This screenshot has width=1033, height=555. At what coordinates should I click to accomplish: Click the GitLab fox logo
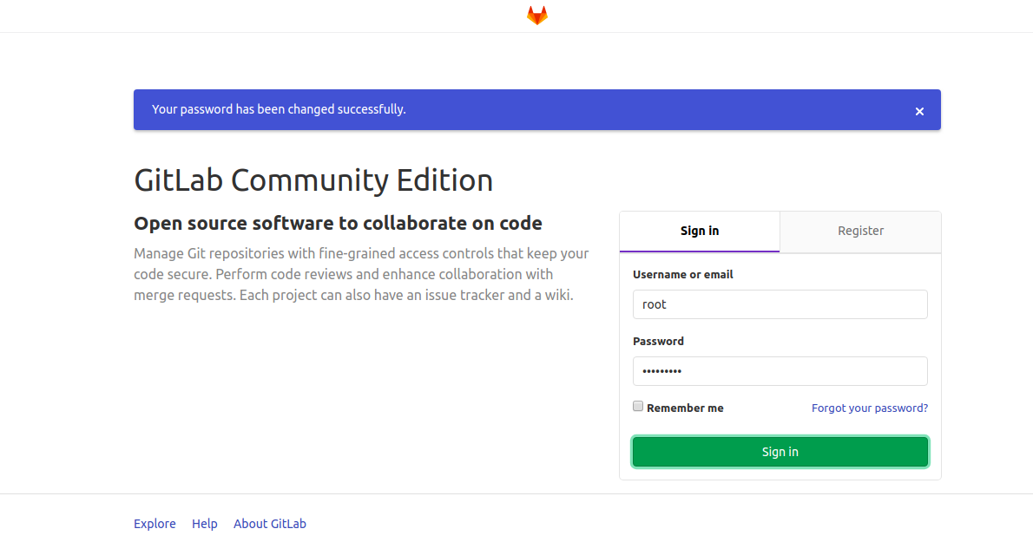pos(537,15)
